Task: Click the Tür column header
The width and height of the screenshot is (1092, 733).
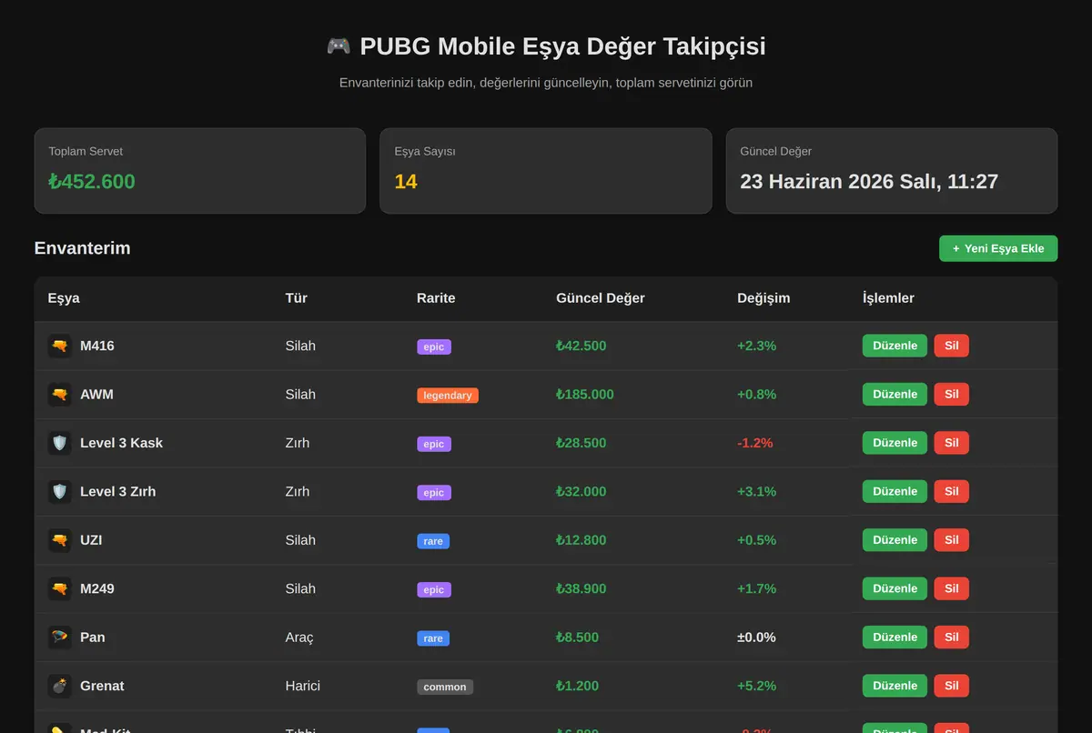Action: (x=296, y=298)
